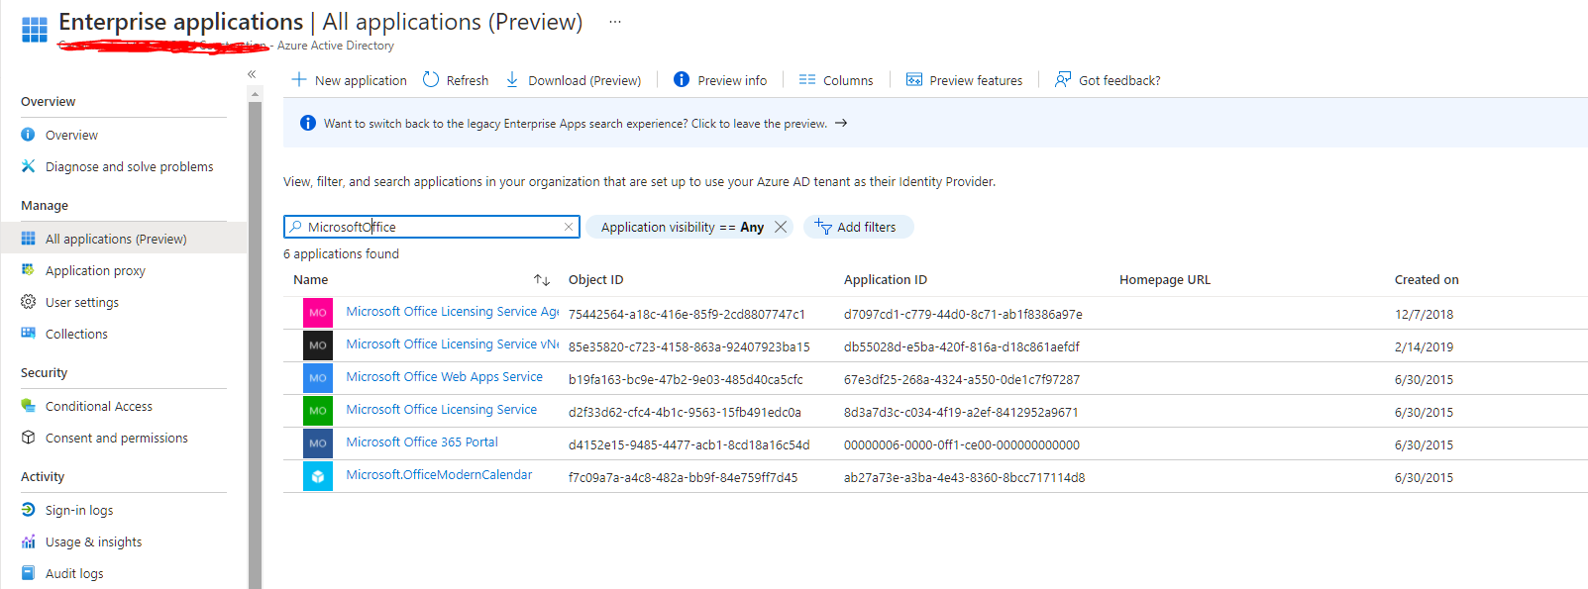Sort the list by the Name column

pyautogui.click(x=542, y=280)
